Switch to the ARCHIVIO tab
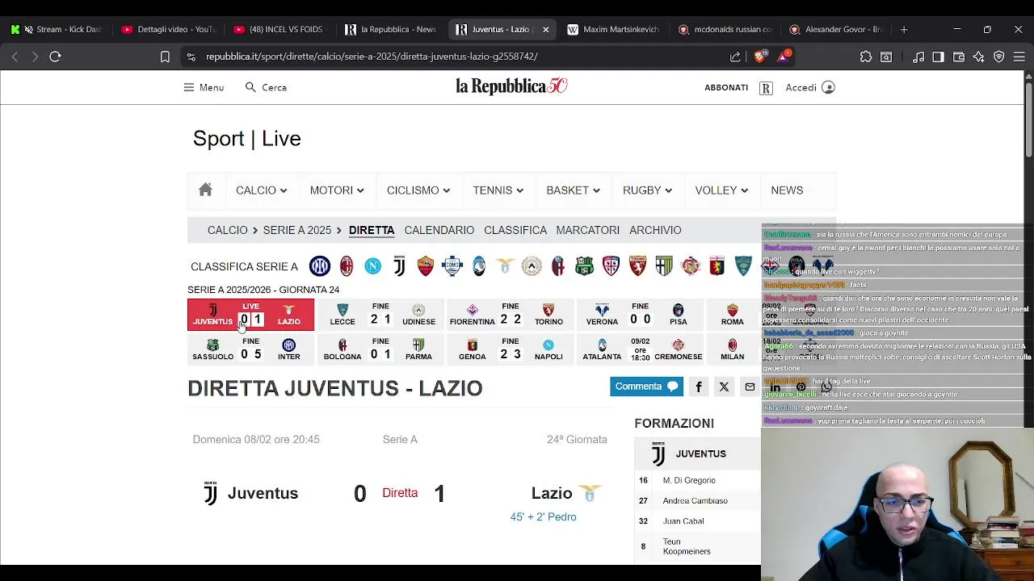1034x581 pixels. [655, 230]
